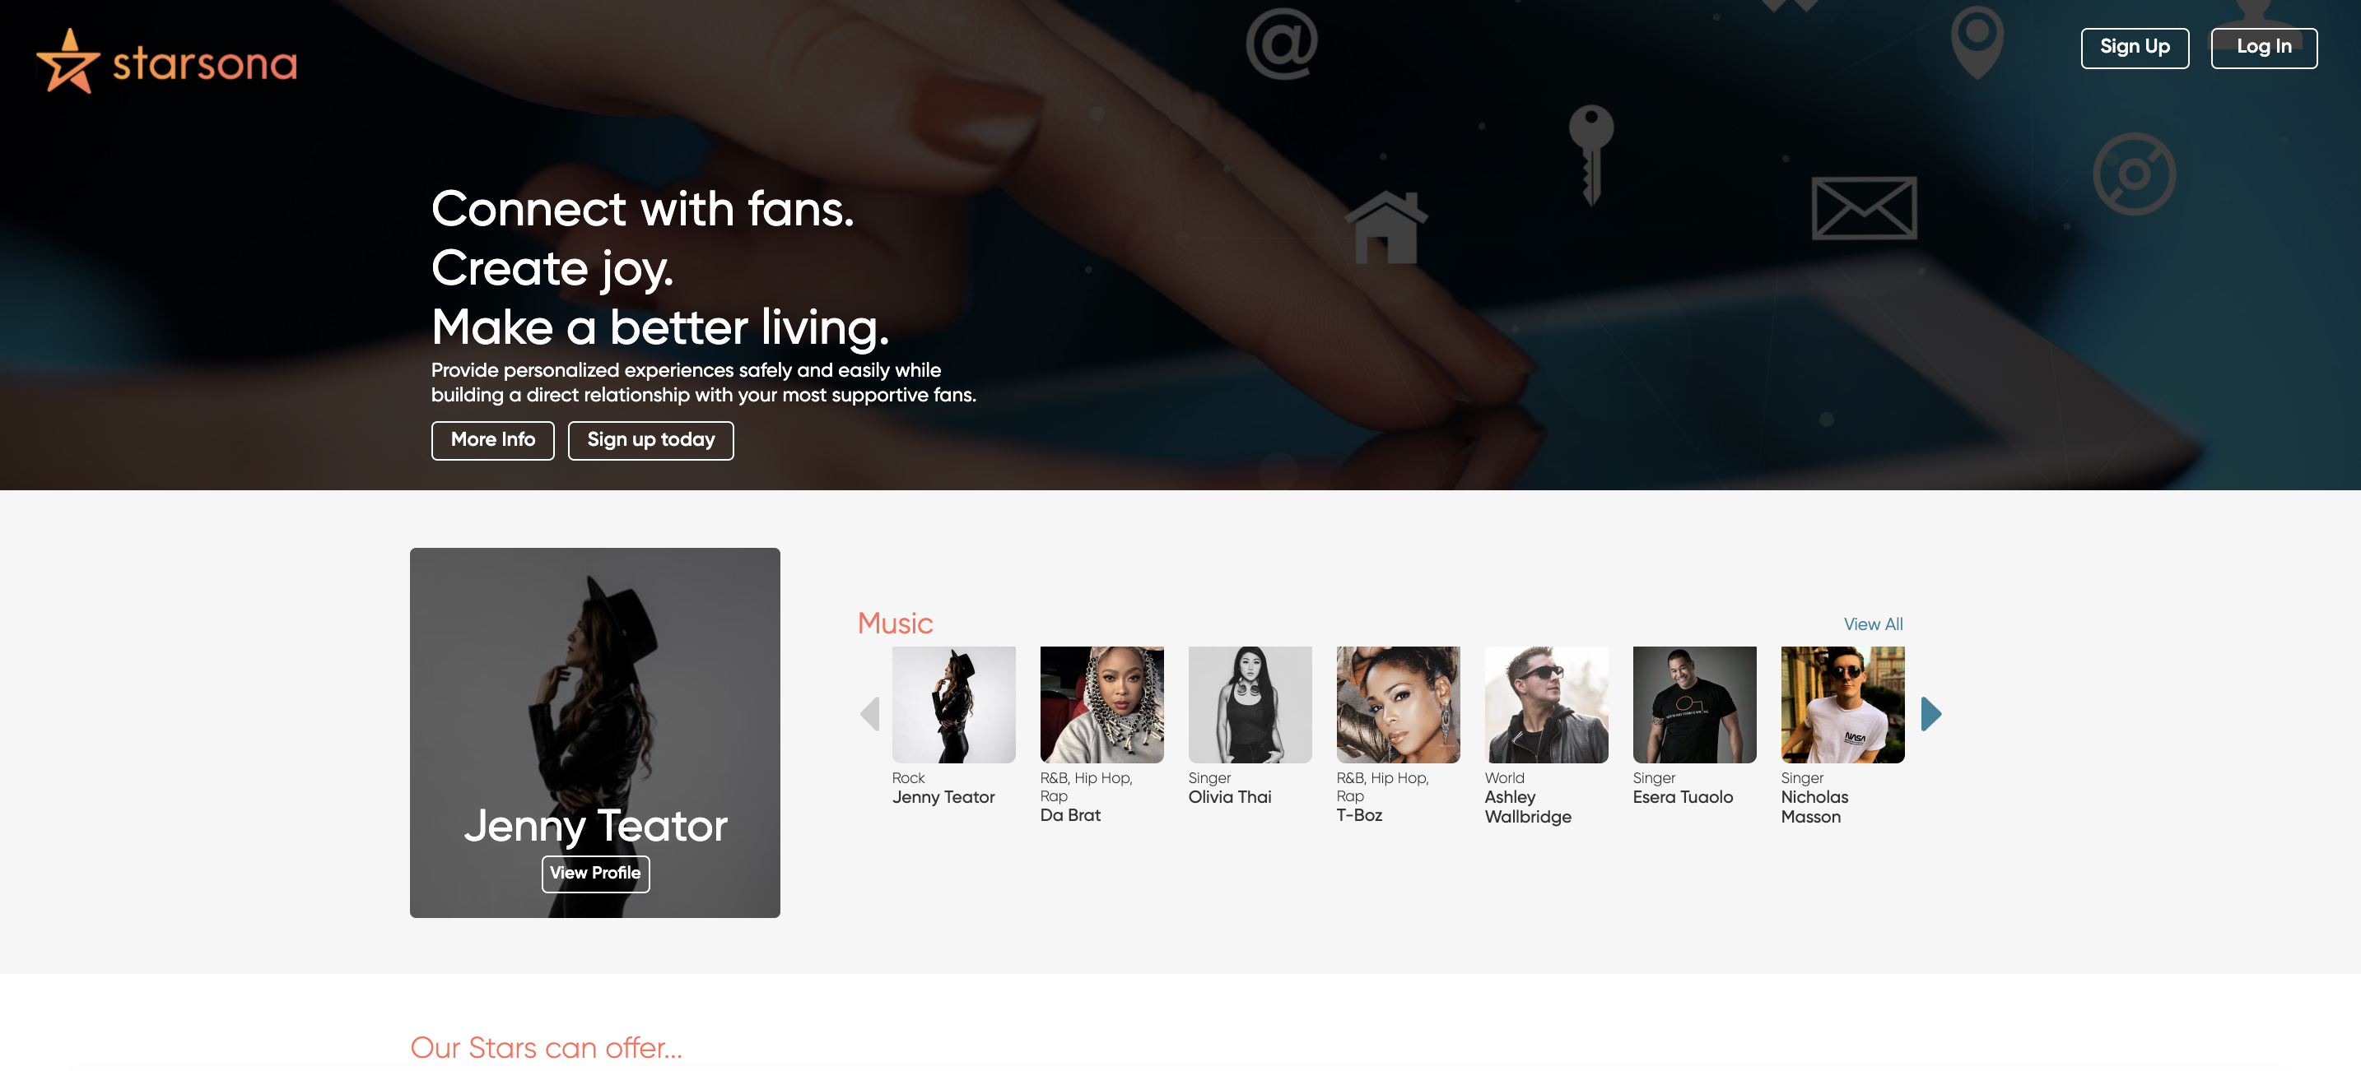Click the Olivia Thai name link
Image resolution: width=2361 pixels, height=1071 pixels.
tap(1229, 798)
